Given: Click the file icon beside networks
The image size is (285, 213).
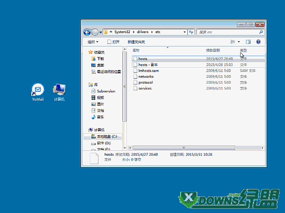Looking at the screenshot, I should click(x=135, y=76).
